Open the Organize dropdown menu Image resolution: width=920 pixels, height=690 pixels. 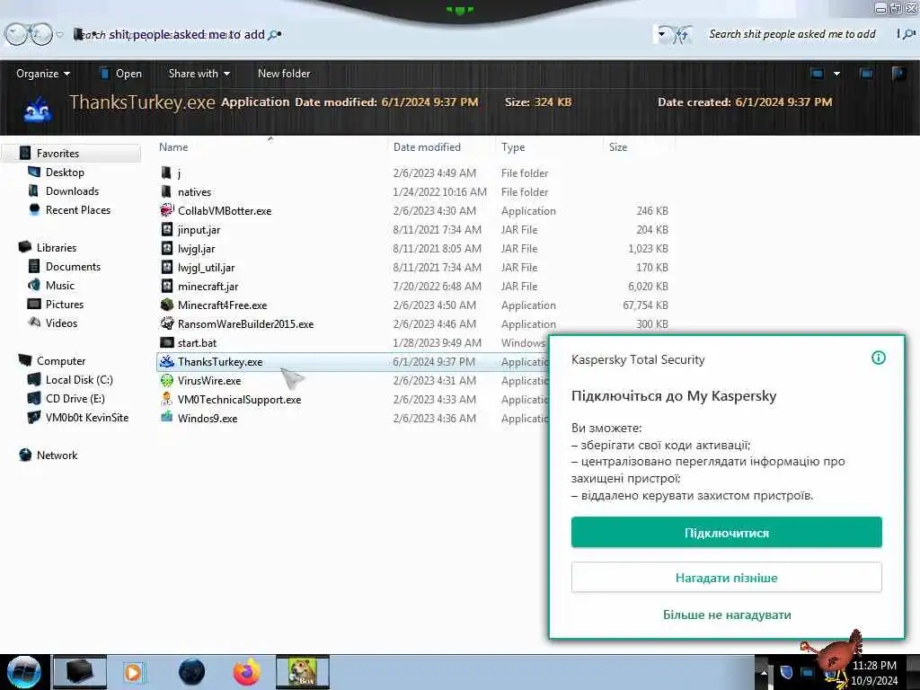[43, 74]
